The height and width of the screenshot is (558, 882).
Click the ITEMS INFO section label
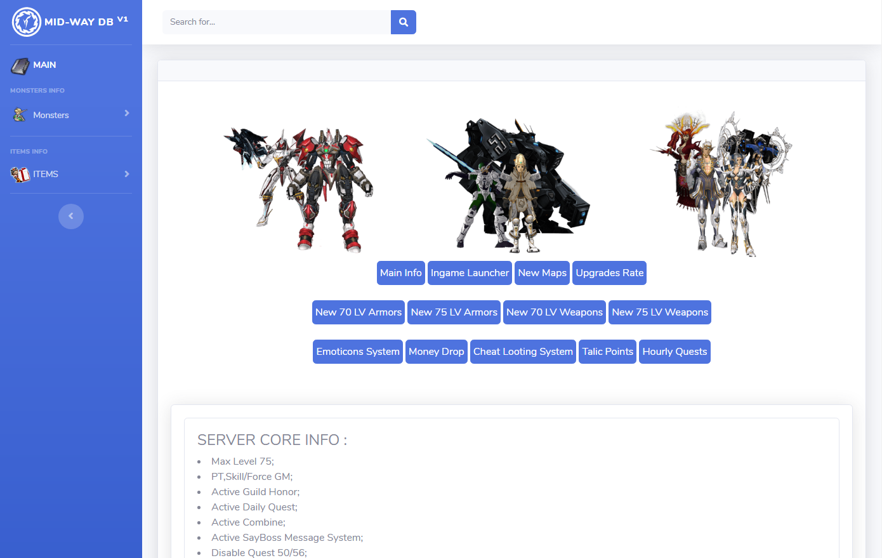(29, 152)
